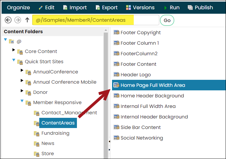Image resolution: width=226 pixels, height=159 pixels.
Task: Select the ContentAreas folder
Action: (x=58, y=123)
